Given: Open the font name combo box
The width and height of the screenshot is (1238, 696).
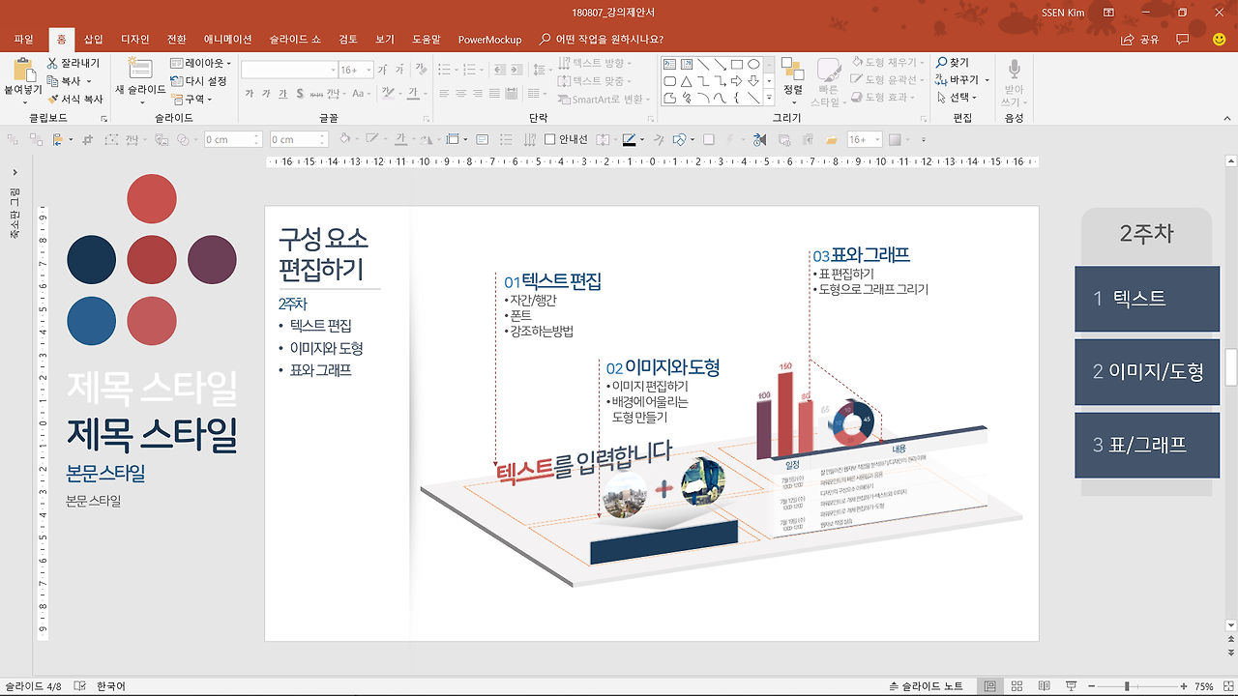Looking at the screenshot, I should point(288,70).
